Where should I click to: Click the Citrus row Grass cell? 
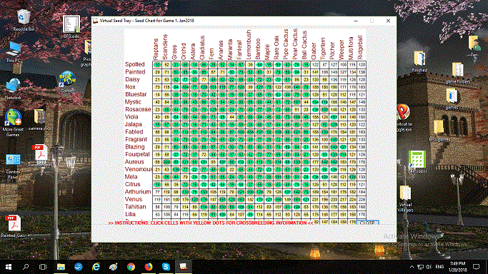pos(176,185)
